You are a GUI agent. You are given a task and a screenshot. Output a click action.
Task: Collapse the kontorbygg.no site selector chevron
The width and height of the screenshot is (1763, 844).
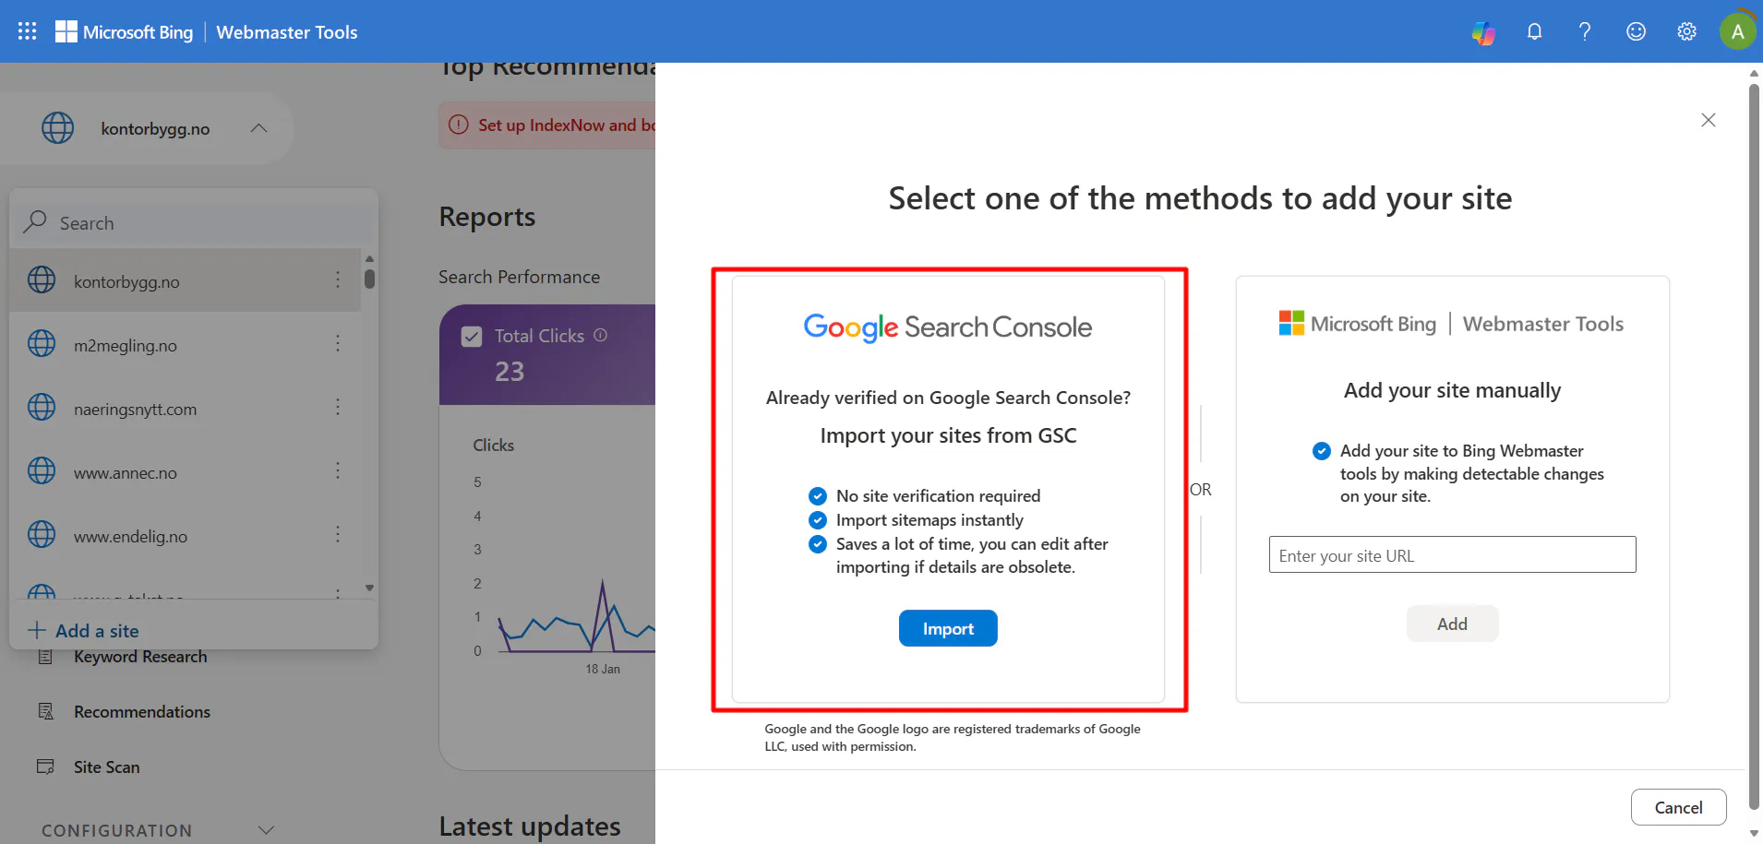coord(258,127)
